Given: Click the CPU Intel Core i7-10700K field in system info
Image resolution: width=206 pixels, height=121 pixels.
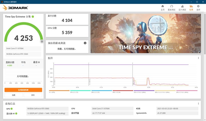Looking at the screenshot, I should [112, 109].
